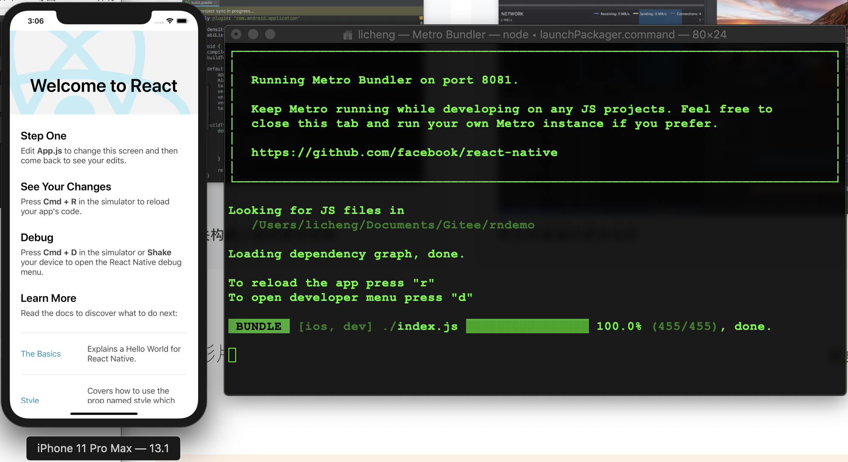Close the build.gradle tab
848x462 pixels.
click(216, 3)
